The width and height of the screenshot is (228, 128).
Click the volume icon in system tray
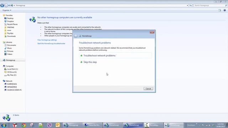(209, 125)
